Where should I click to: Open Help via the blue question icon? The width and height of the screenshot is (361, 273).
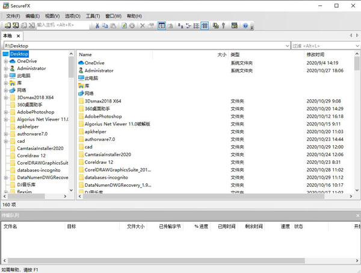click(245, 26)
